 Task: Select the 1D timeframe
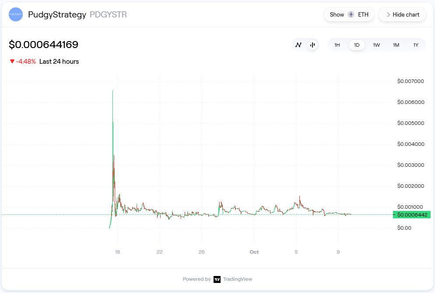click(357, 45)
